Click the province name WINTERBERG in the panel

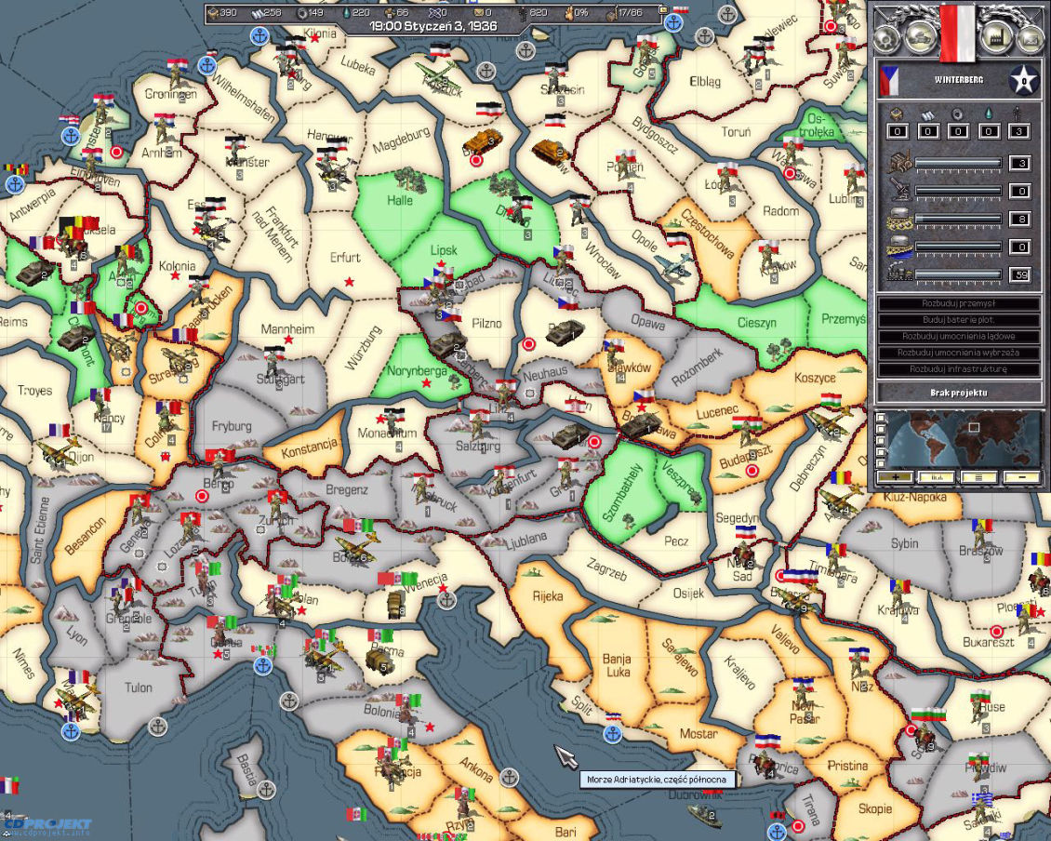(959, 80)
